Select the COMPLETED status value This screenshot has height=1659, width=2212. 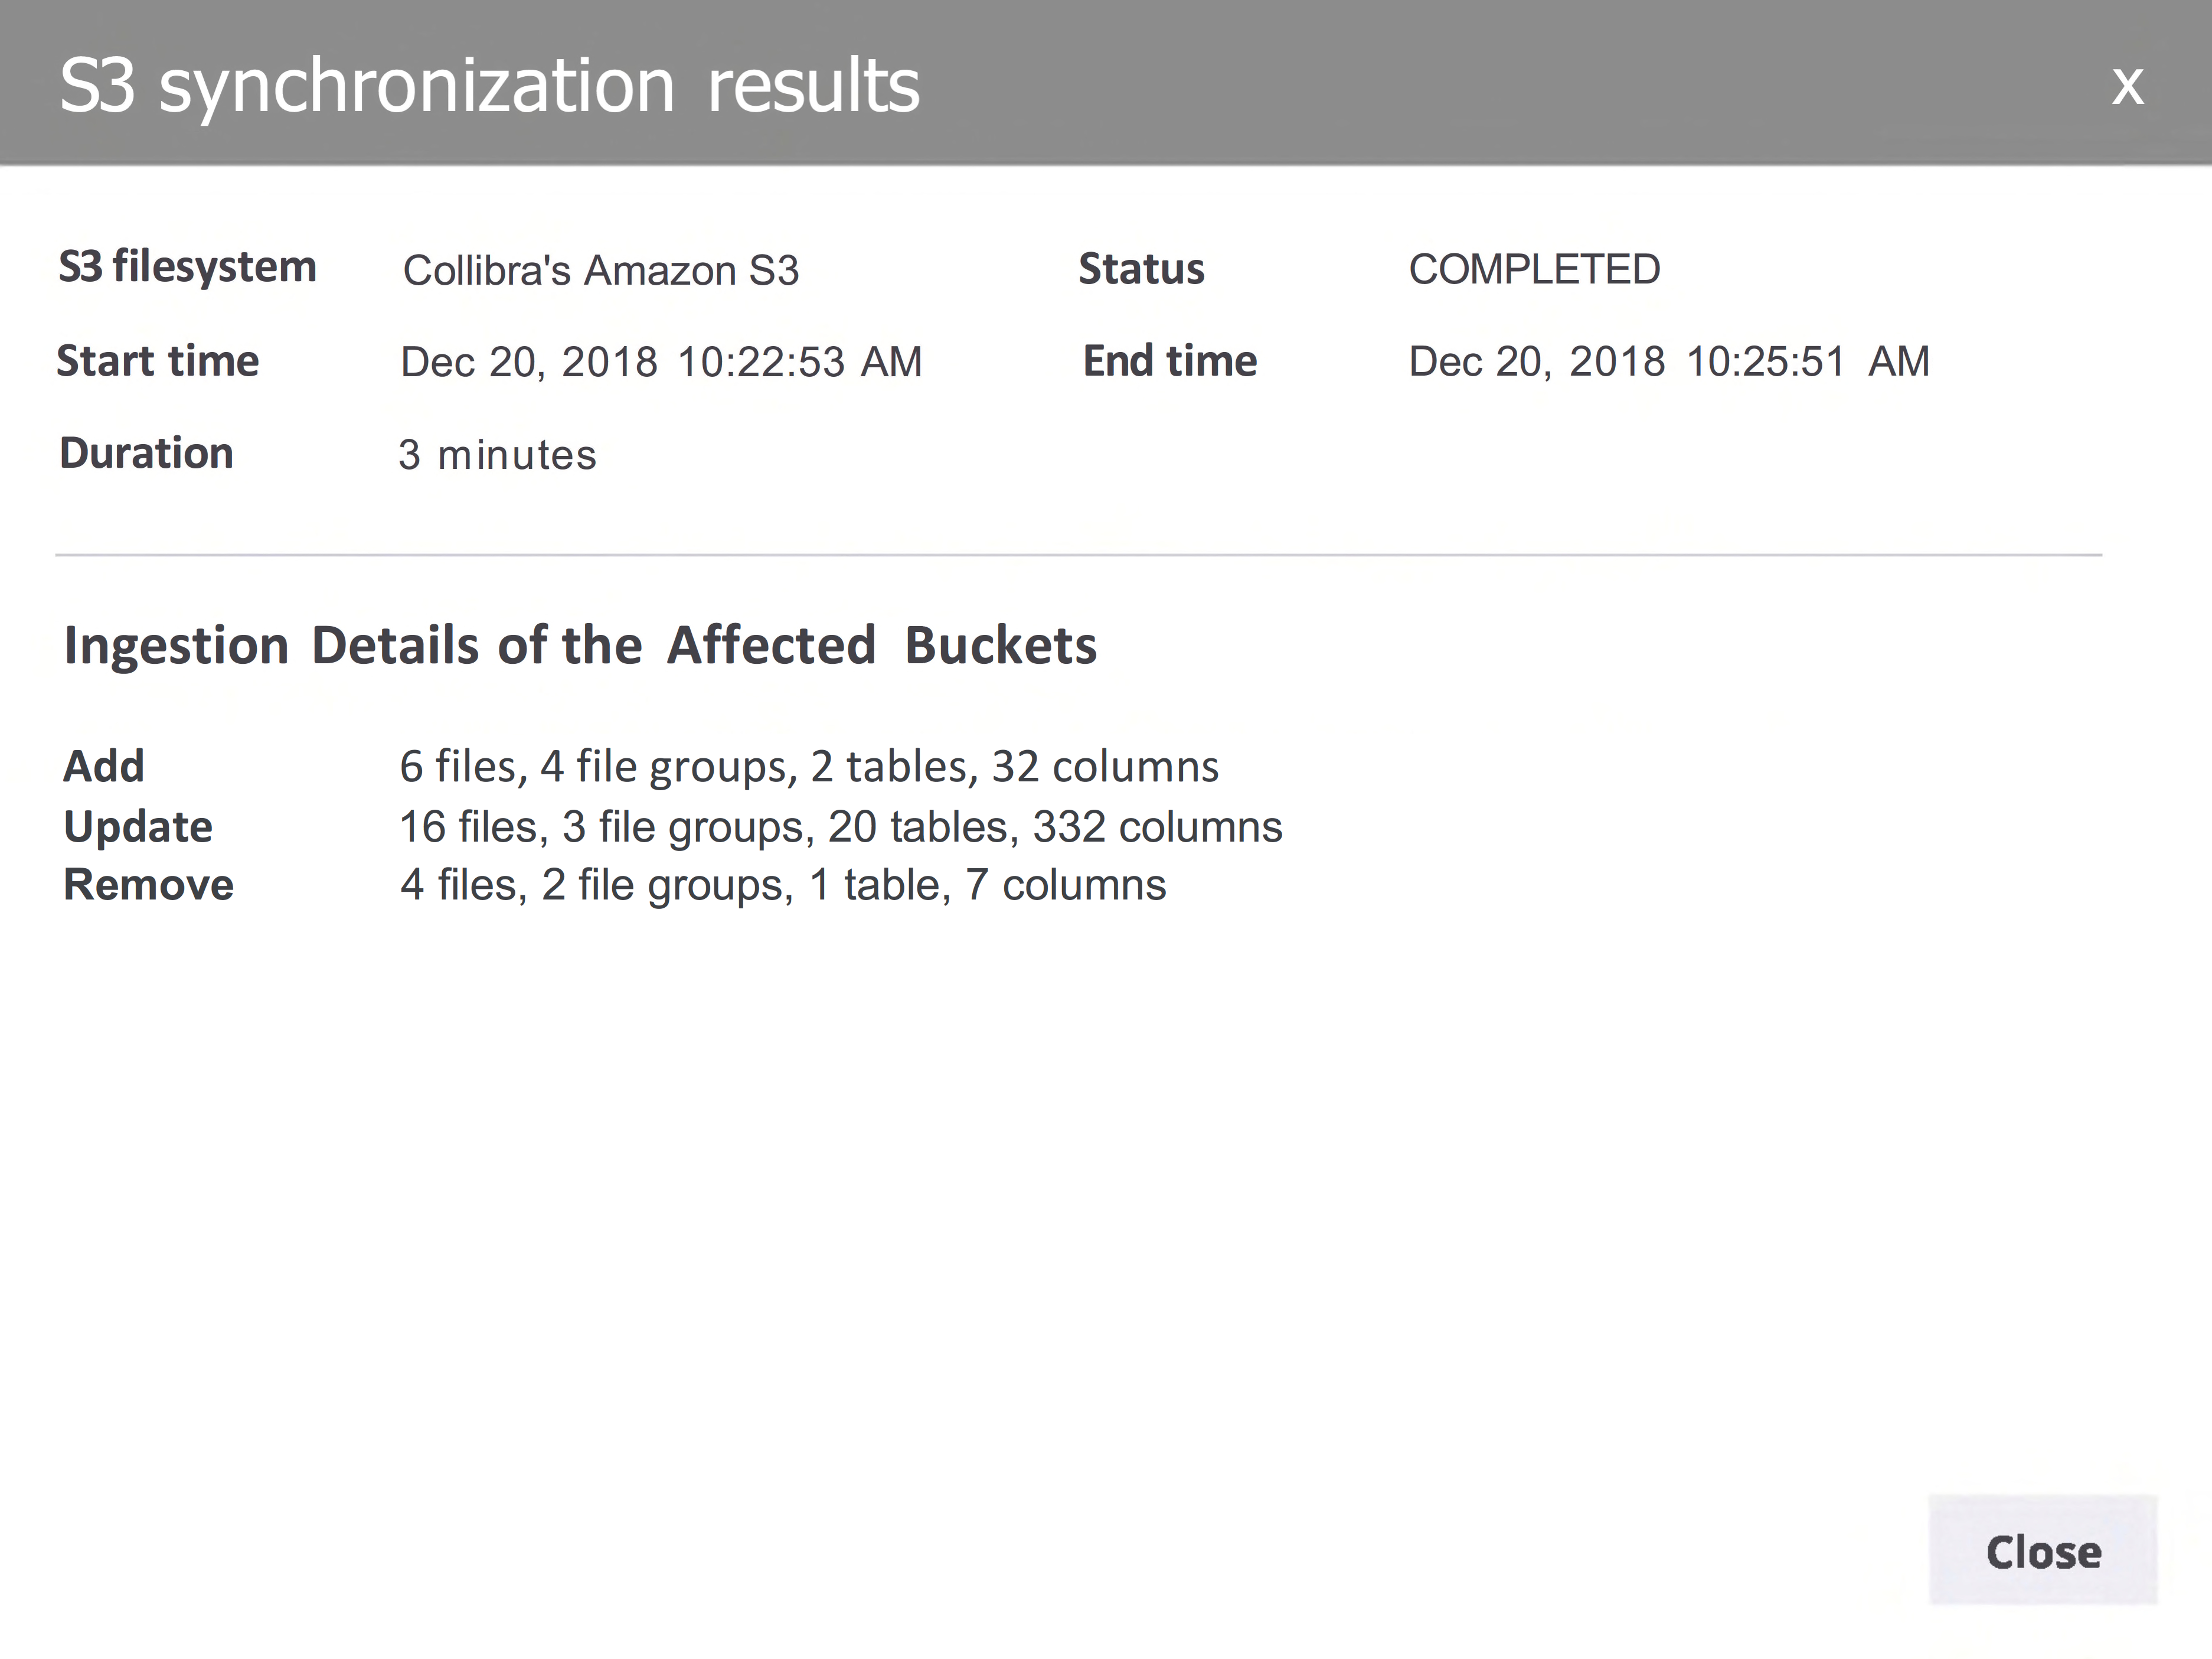click(1534, 269)
